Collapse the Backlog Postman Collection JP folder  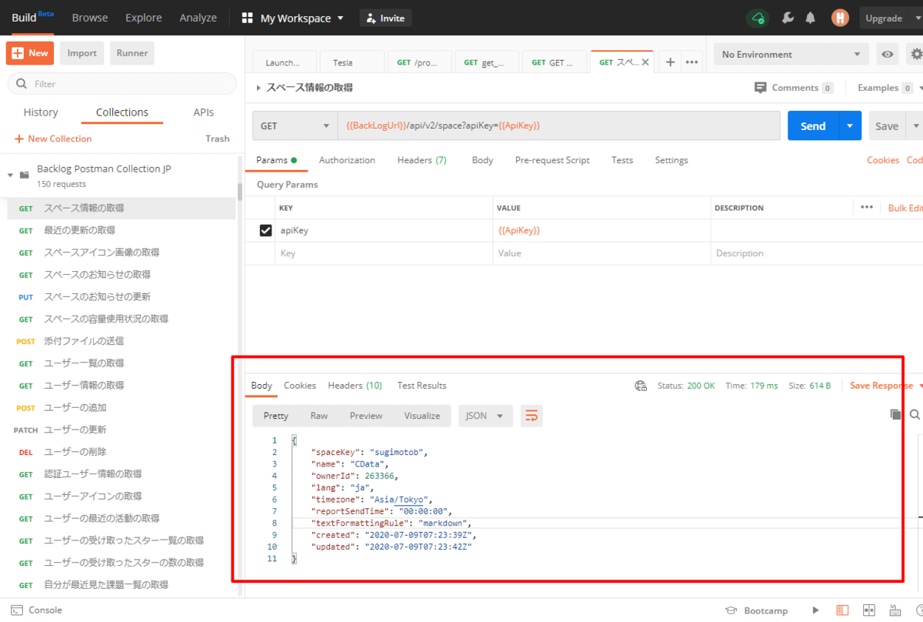tap(11, 175)
